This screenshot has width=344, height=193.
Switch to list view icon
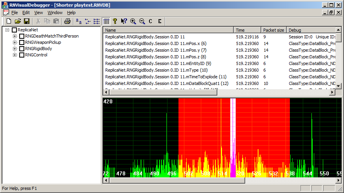coord(96,21)
